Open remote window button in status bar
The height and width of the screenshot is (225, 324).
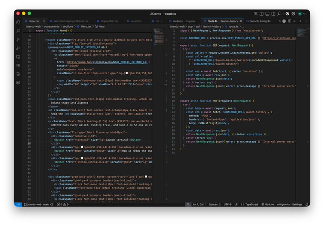point(18,205)
